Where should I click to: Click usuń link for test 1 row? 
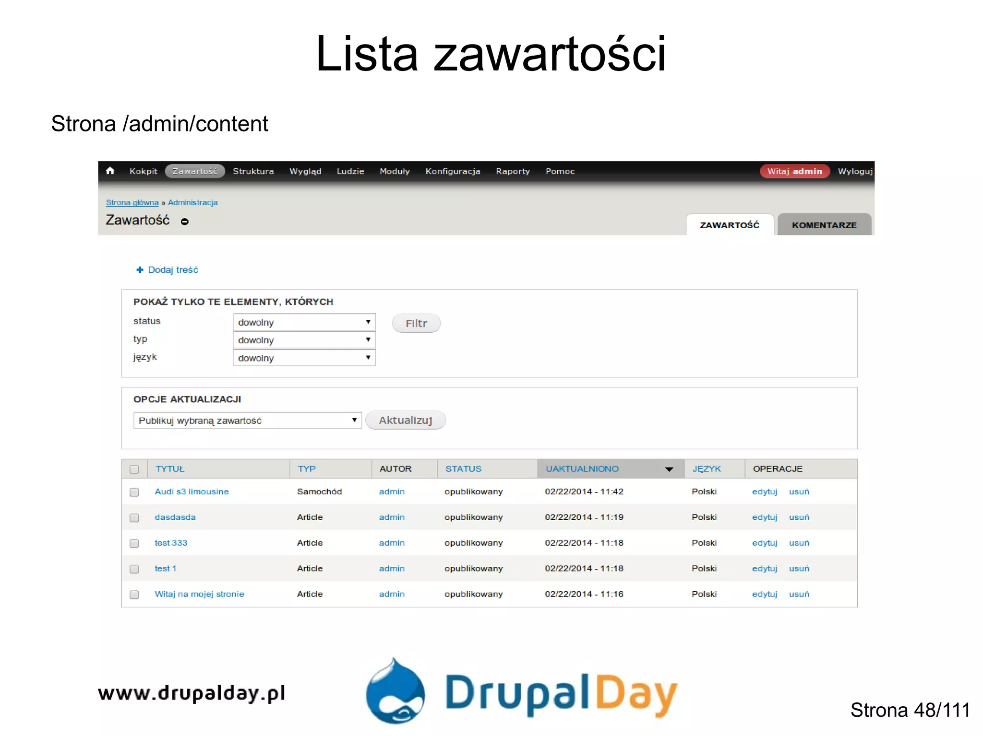click(x=799, y=569)
